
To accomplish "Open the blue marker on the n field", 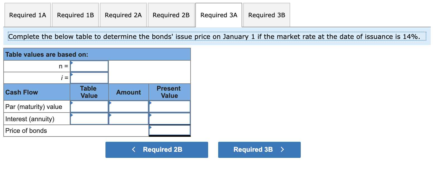I will point(72,62).
